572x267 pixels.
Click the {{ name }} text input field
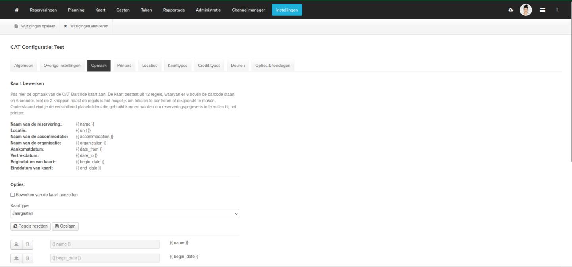pyautogui.click(x=105, y=244)
